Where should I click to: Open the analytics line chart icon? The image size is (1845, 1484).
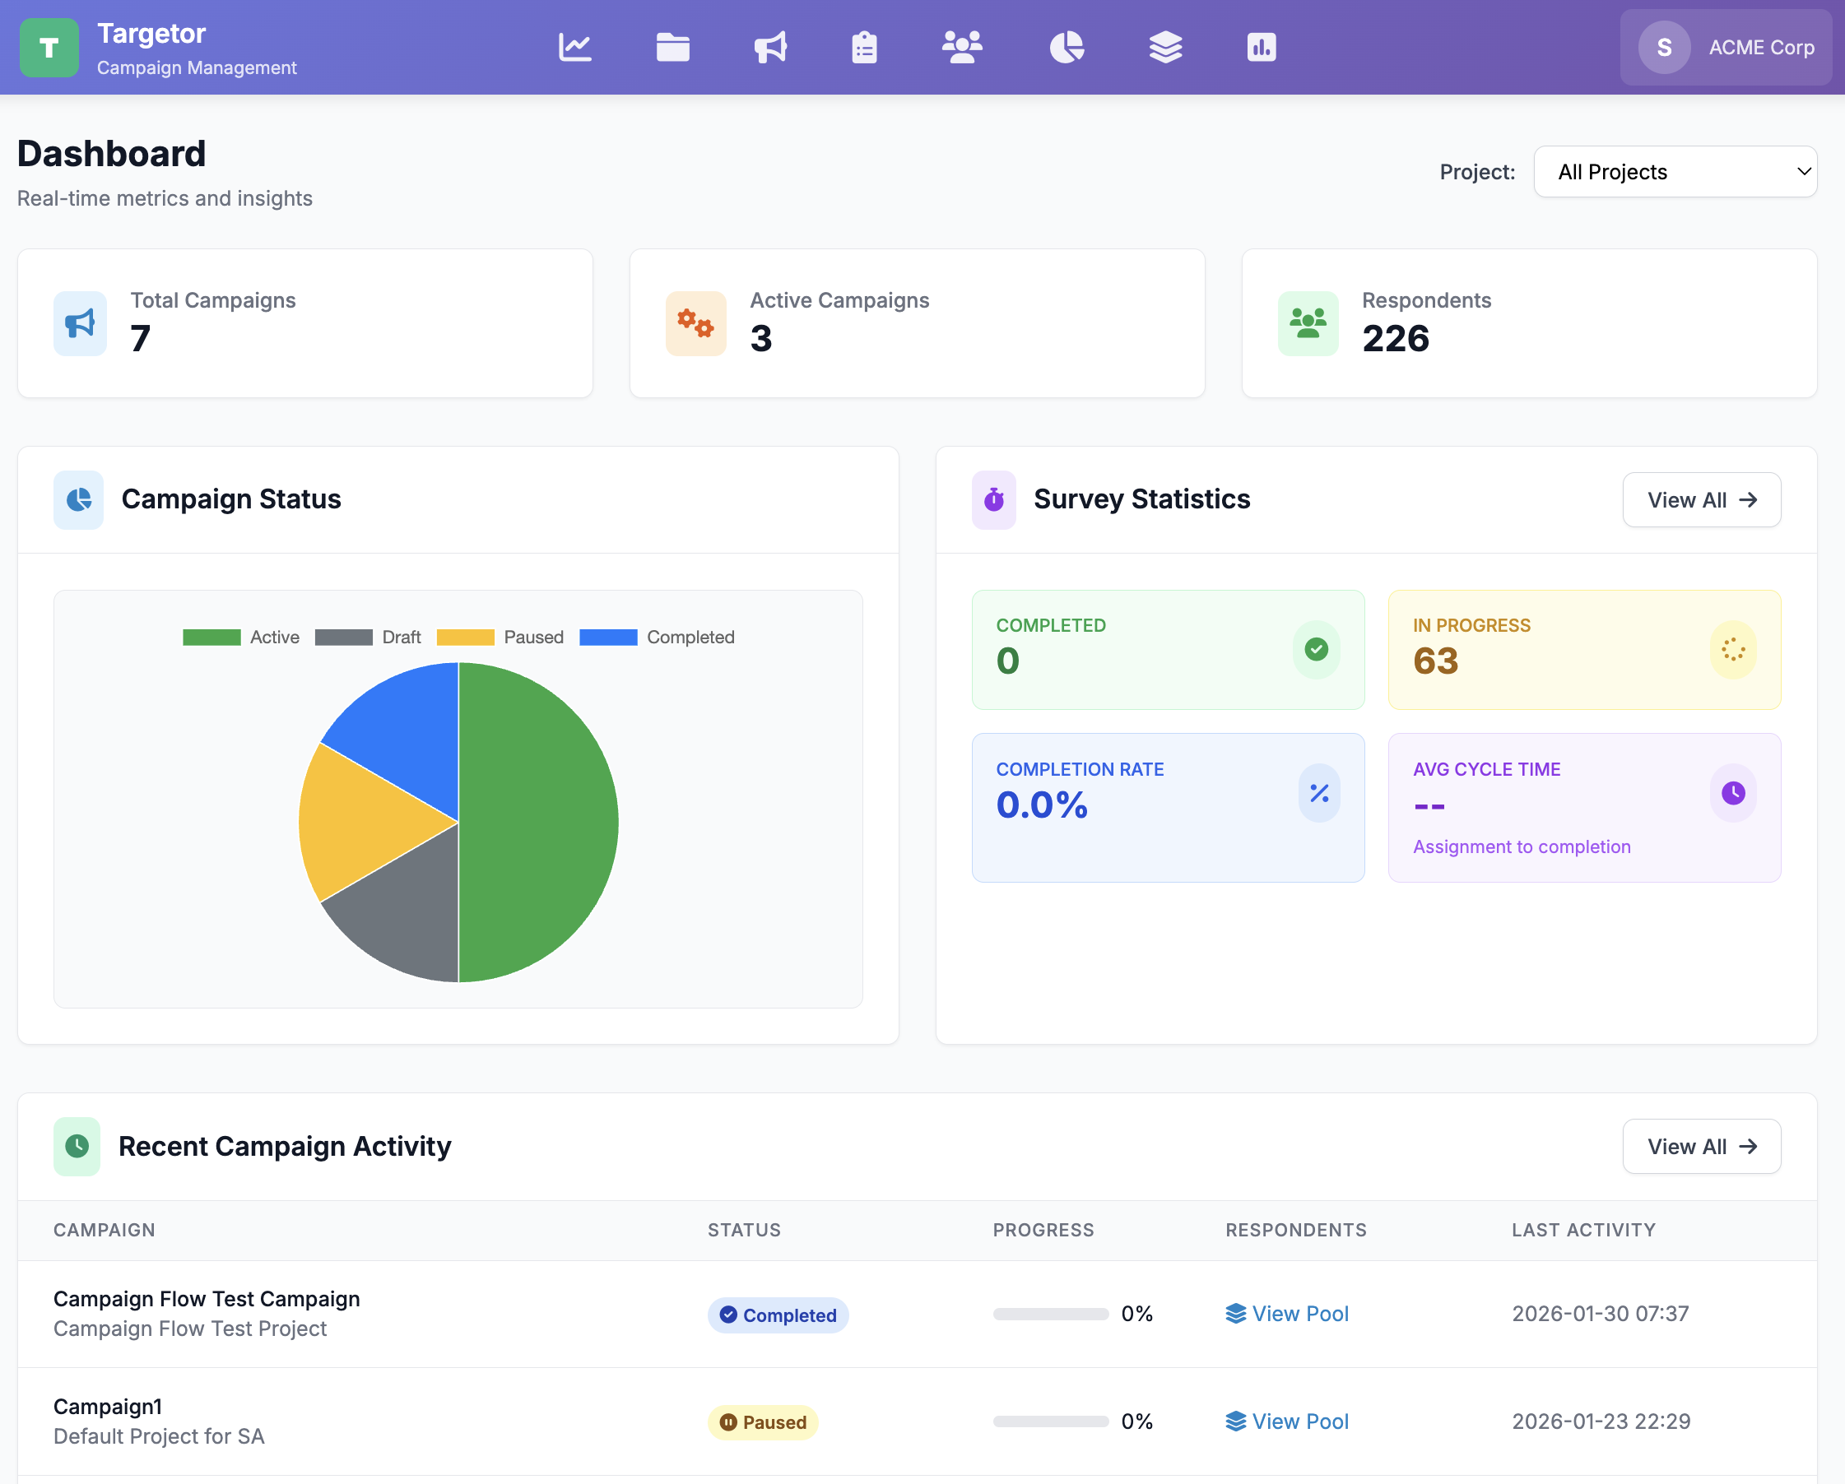(x=574, y=47)
